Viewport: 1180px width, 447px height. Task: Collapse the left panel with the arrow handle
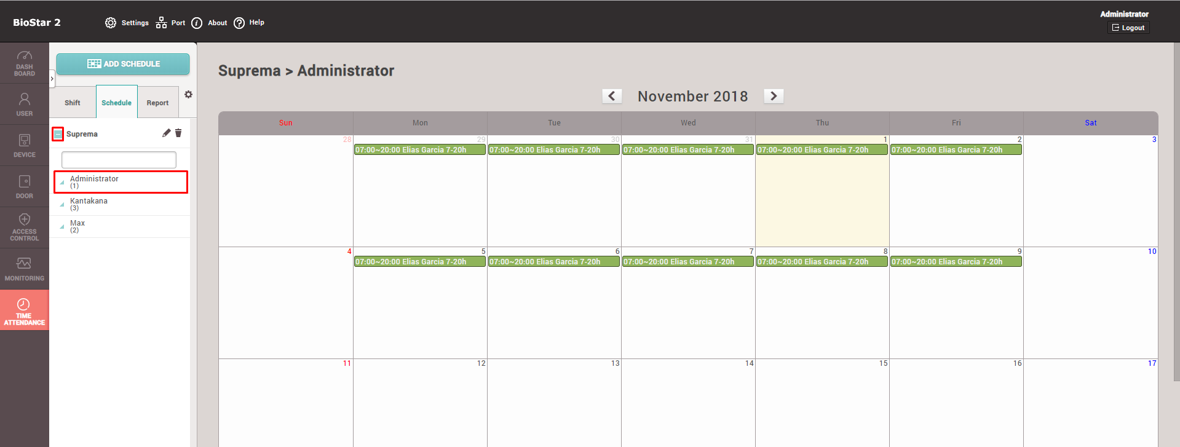click(52, 79)
